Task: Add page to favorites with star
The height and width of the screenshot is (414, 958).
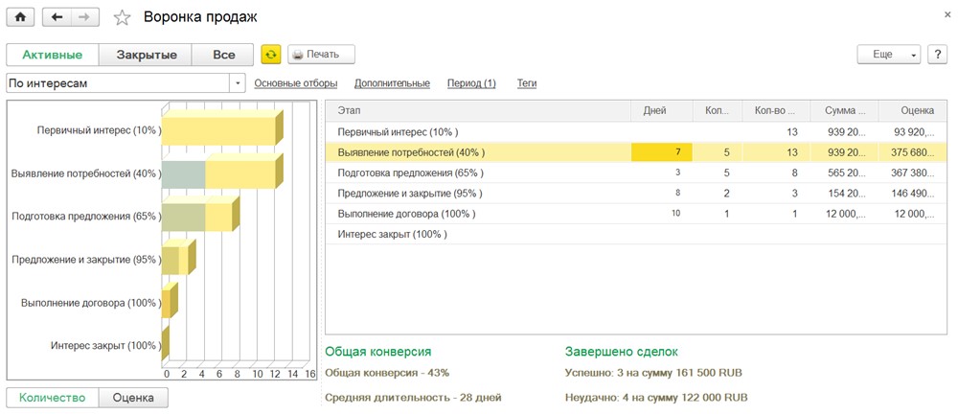Action: (x=122, y=17)
